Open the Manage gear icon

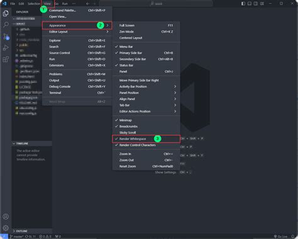[x=6, y=228]
